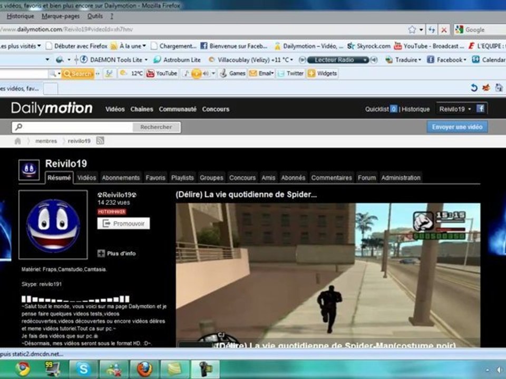Open the Dailymotion – Vidéo bookmark
Viewport: 506px width, 379px height.
click(x=309, y=46)
